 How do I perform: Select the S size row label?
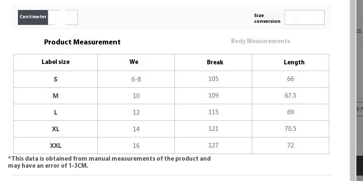(55, 79)
